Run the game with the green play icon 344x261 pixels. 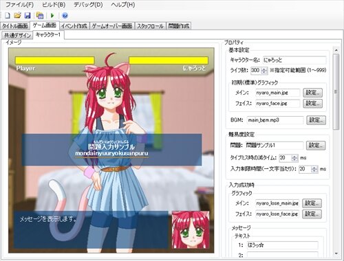pyautogui.click(x=52, y=16)
